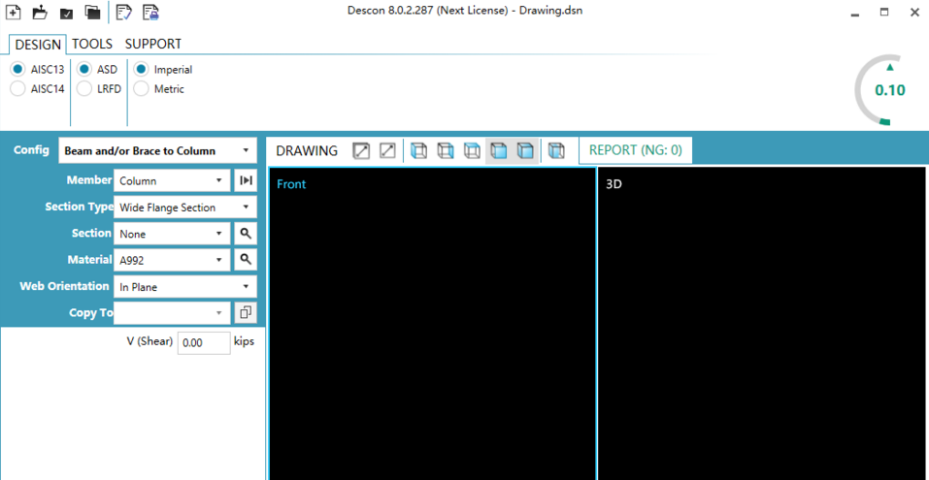Switch to Metric units
This screenshot has height=480, width=929.
(141, 89)
